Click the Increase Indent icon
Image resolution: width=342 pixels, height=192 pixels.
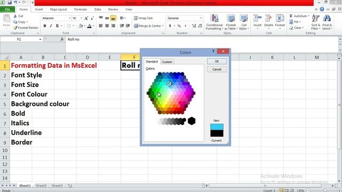(128, 26)
